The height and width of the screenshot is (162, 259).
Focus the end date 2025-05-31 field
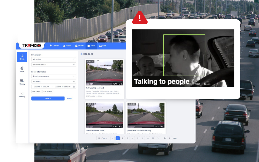(x=63, y=87)
